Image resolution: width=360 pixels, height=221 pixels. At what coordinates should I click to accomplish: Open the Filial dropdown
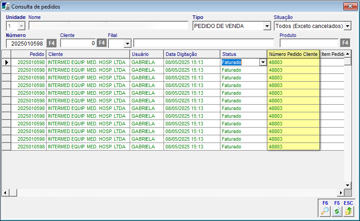127,44
